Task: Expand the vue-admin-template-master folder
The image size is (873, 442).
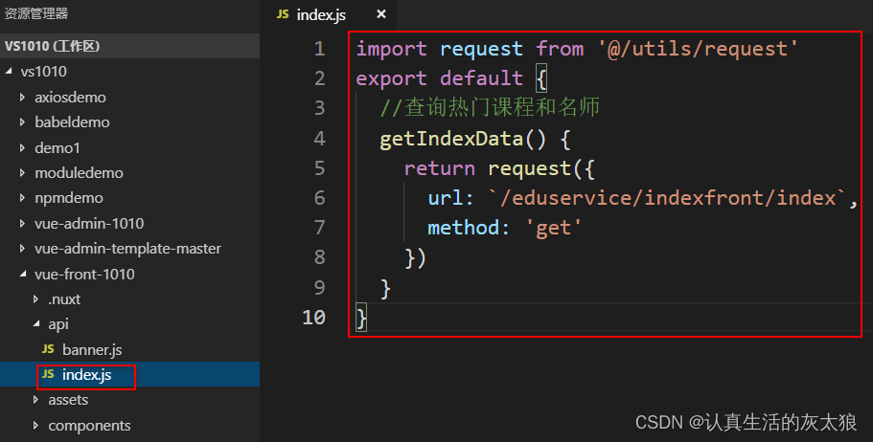Action: [x=127, y=249]
